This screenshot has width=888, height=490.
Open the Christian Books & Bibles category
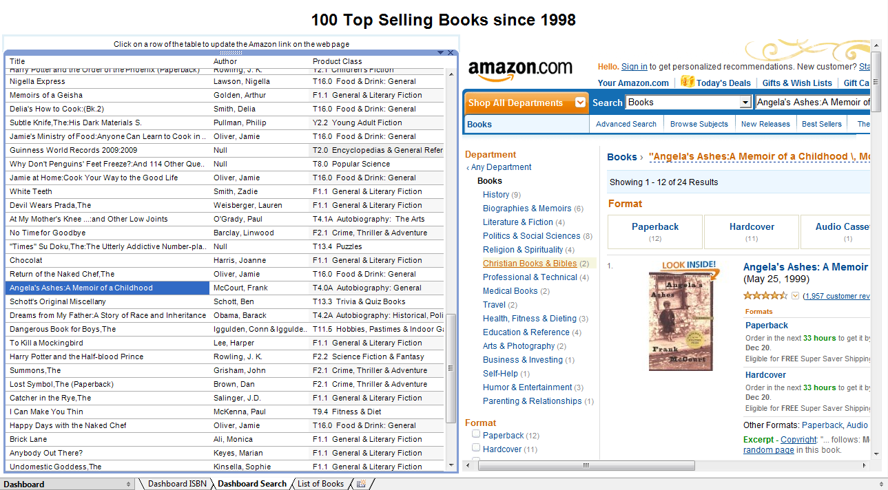(530, 264)
